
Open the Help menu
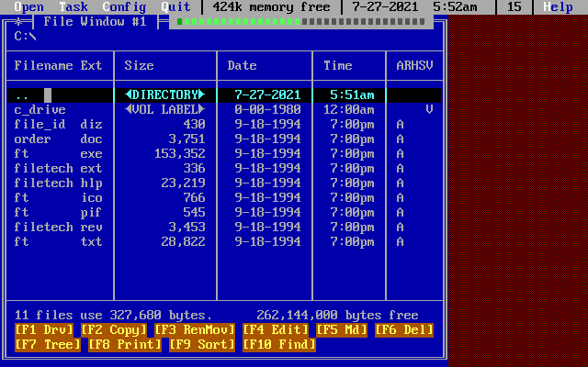[x=558, y=7]
